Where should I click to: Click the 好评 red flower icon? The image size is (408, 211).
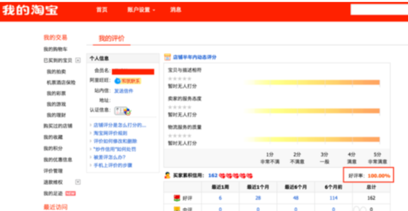pos(177,198)
